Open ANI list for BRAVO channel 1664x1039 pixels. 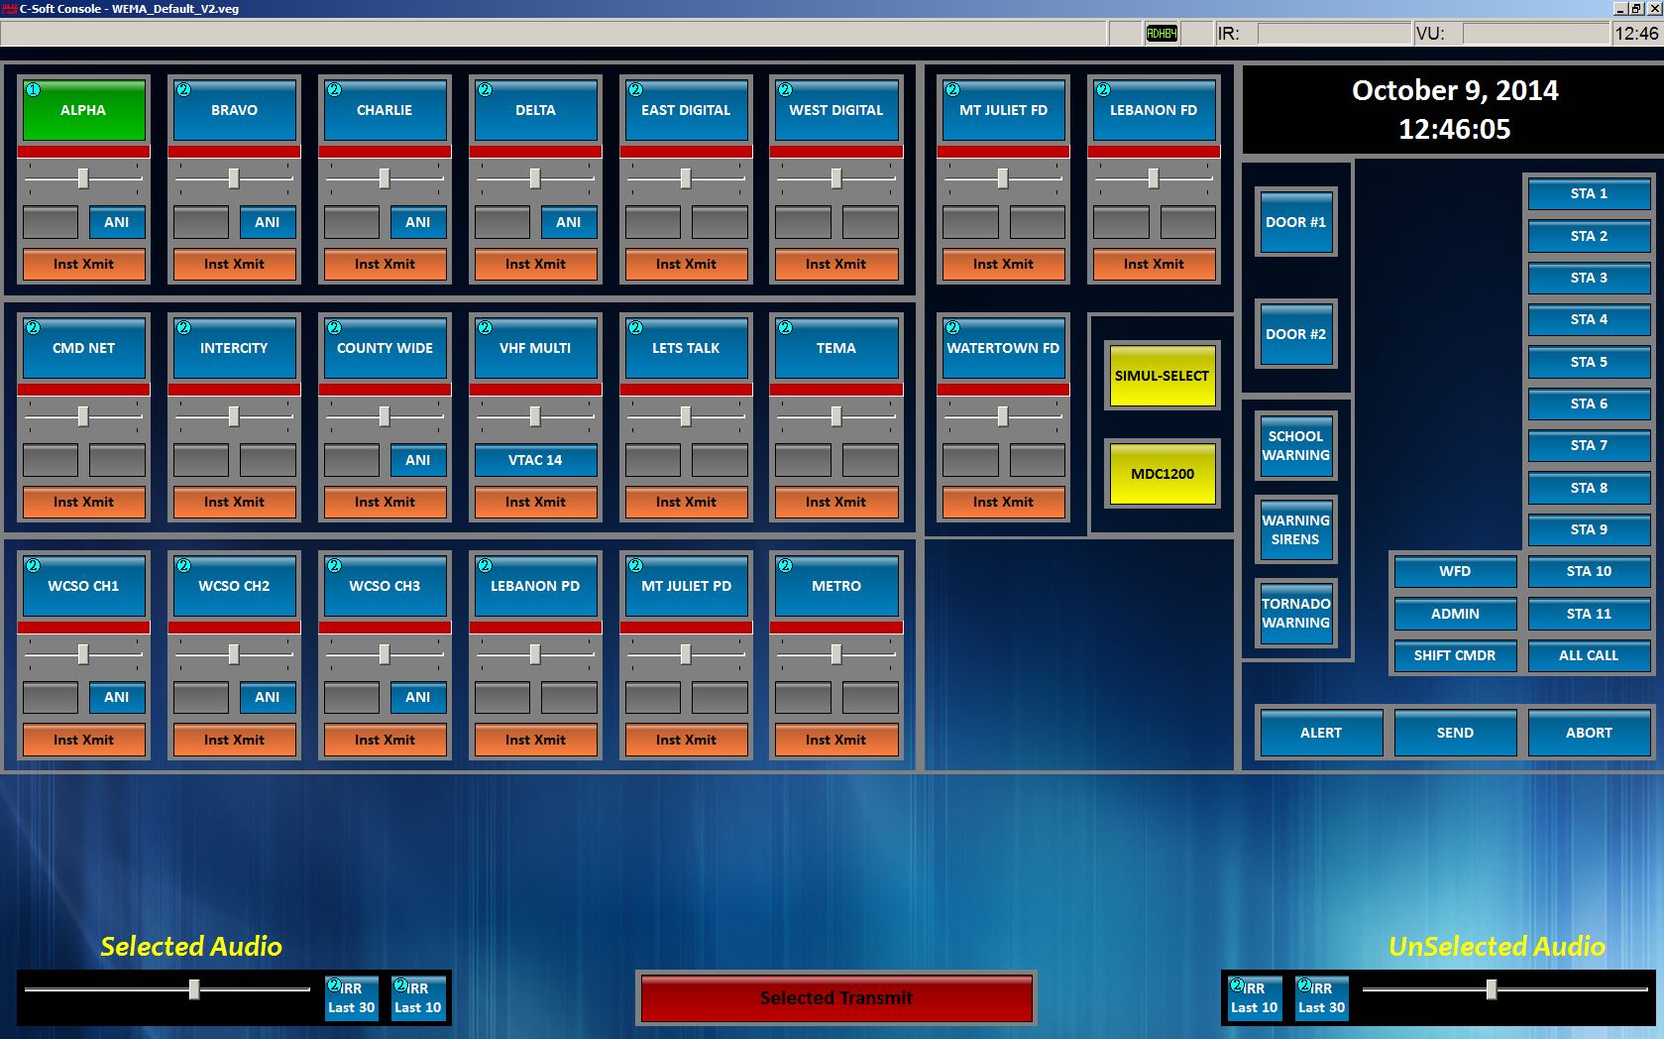click(x=267, y=222)
